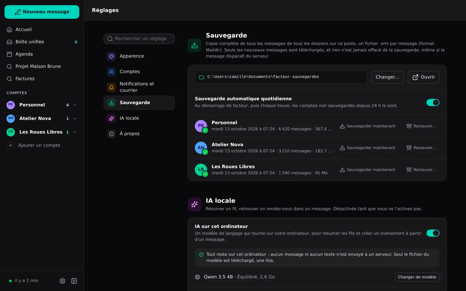
Task: Collapse the sidebar with the panel icon
Action: point(74,281)
